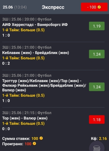
Task: Click the Кф: 2.16 total odds
Action: 99,139
